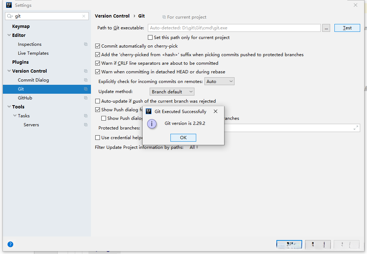This screenshot has width=367, height=254.
Task: Uncheck 'Commit automatically on cherry-pick'
Action: [98, 46]
